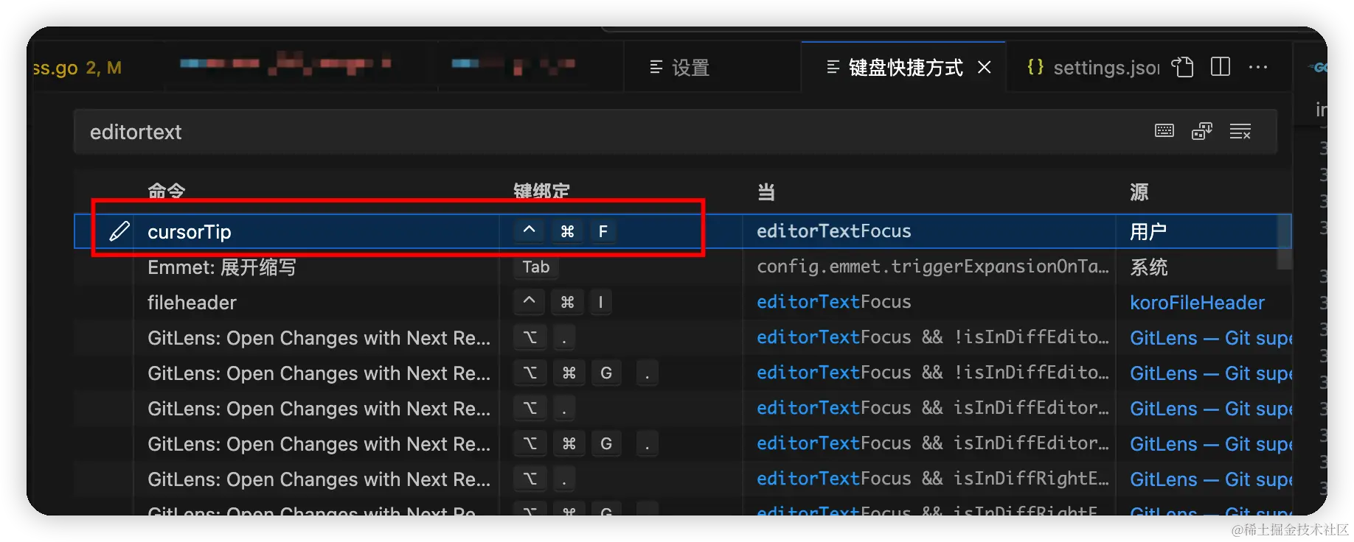Image resolution: width=1354 pixels, height=542 pixels.
Task: Switch to the settings.json tab
Action: (x=1091, y=67)
